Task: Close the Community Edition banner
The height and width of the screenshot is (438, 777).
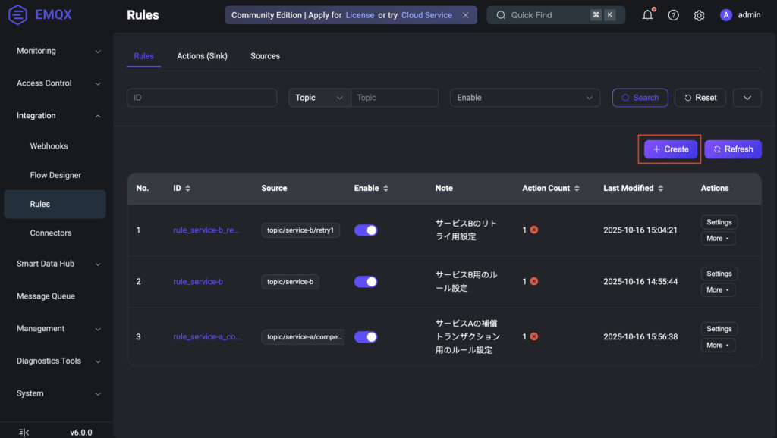Action: click(x=465, y=15)
